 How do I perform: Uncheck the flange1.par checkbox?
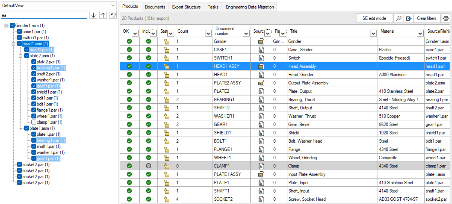(x=34, y=110)
